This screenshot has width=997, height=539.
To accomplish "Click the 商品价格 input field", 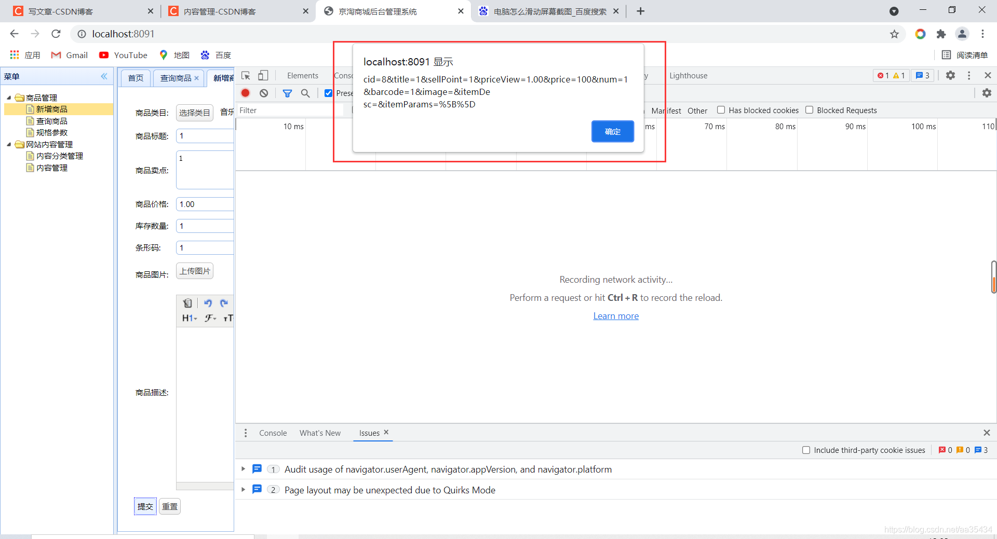I will (x=205, y=204).
